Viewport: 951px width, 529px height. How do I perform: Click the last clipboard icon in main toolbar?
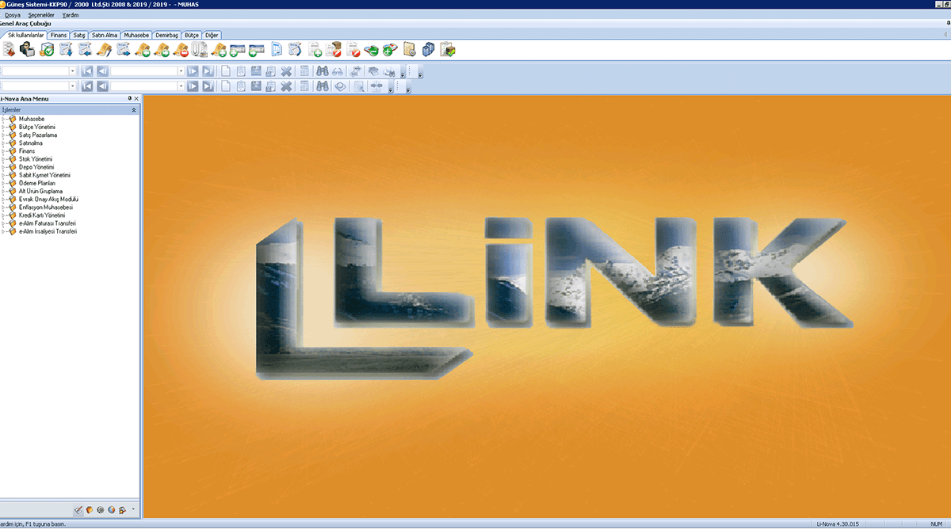(448, 50)
